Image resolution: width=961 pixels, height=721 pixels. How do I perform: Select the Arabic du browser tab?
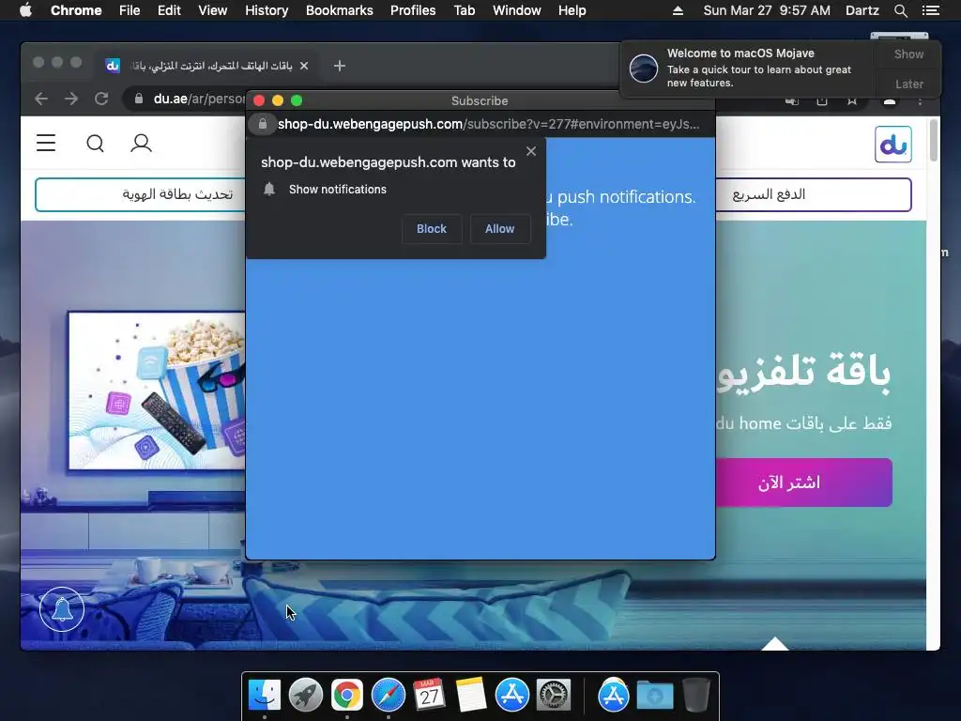(x=208, y=66)
